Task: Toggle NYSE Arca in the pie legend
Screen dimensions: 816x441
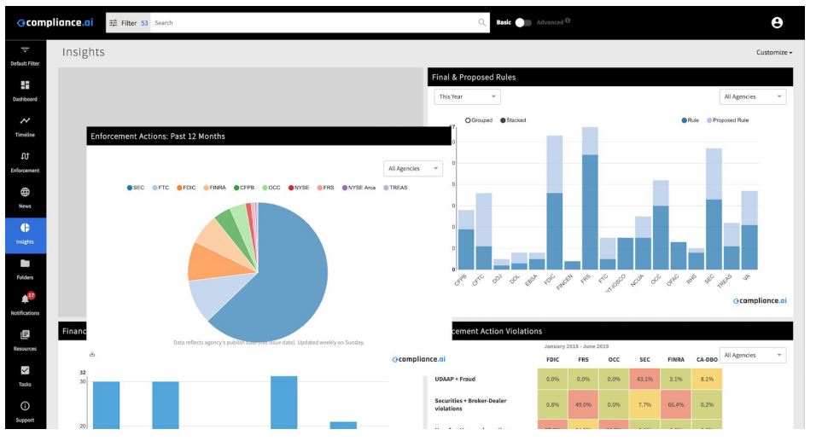Action: [x=358, y=188]
